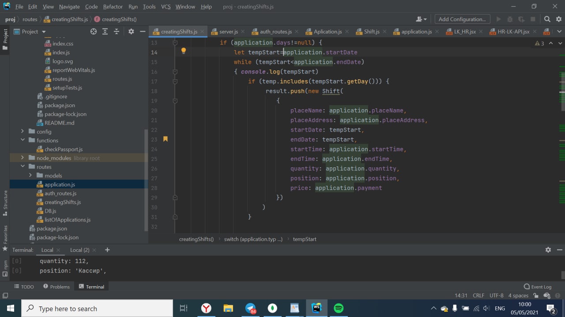Toggle the Project tool window side button
The image size is (565, 317).
tap(5, 39)
